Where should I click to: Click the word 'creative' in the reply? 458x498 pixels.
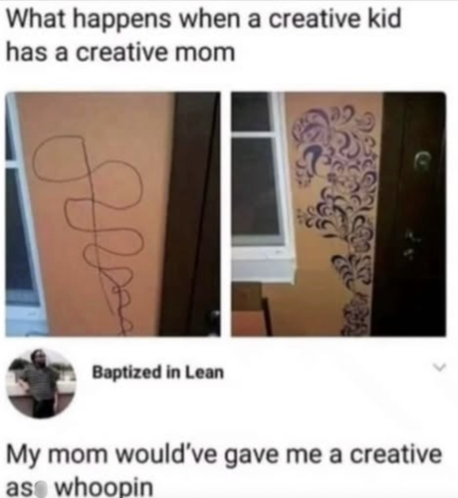click(x=396, y=455)
